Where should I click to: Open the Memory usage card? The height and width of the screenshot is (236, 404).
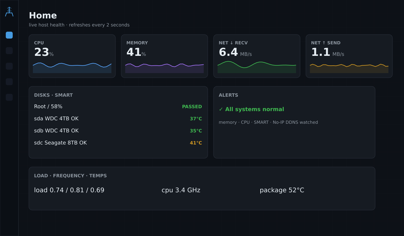point(164,56)
